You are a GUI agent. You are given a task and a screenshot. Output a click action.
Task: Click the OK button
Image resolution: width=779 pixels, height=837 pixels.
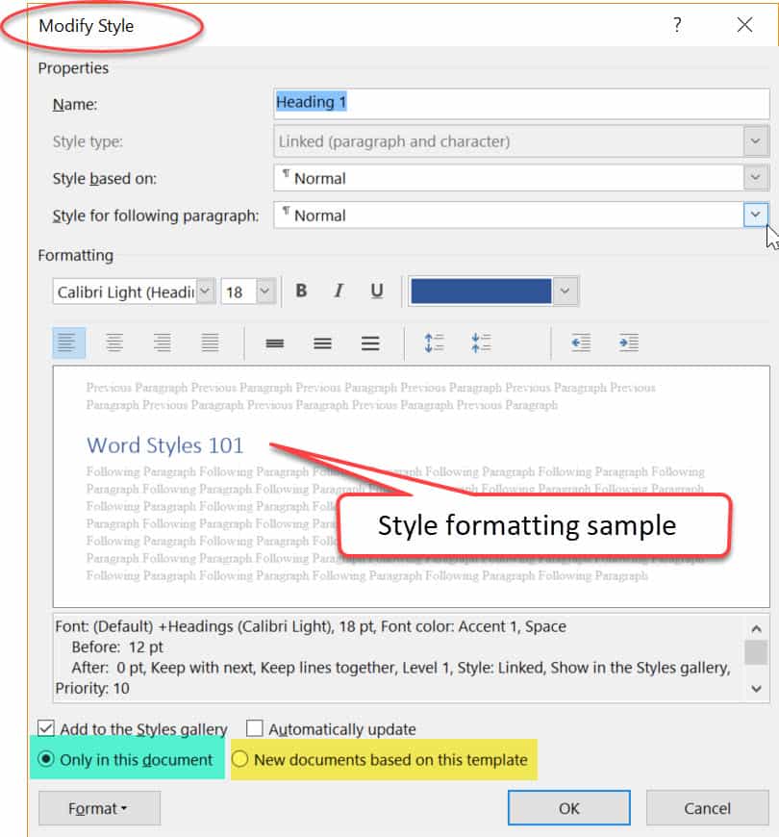click(568, 808)
